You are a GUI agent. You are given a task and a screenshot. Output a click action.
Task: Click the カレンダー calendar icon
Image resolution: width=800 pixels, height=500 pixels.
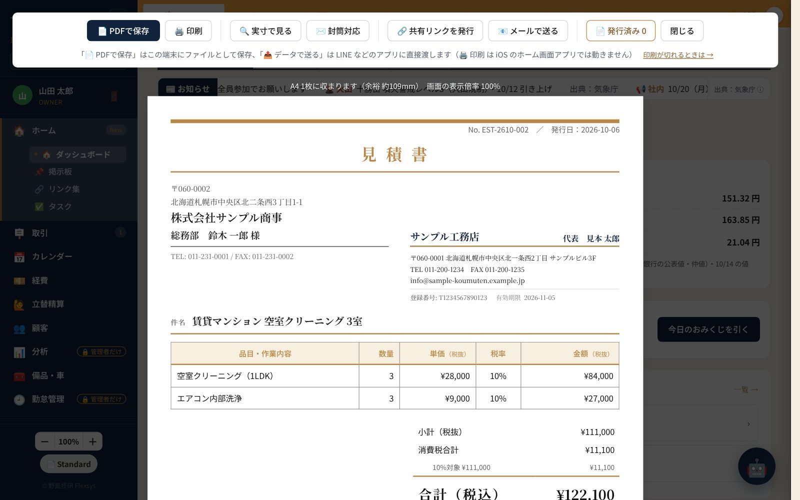19,257
